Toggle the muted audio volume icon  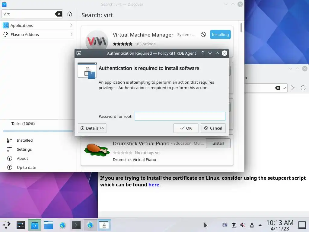click(243, 225)
